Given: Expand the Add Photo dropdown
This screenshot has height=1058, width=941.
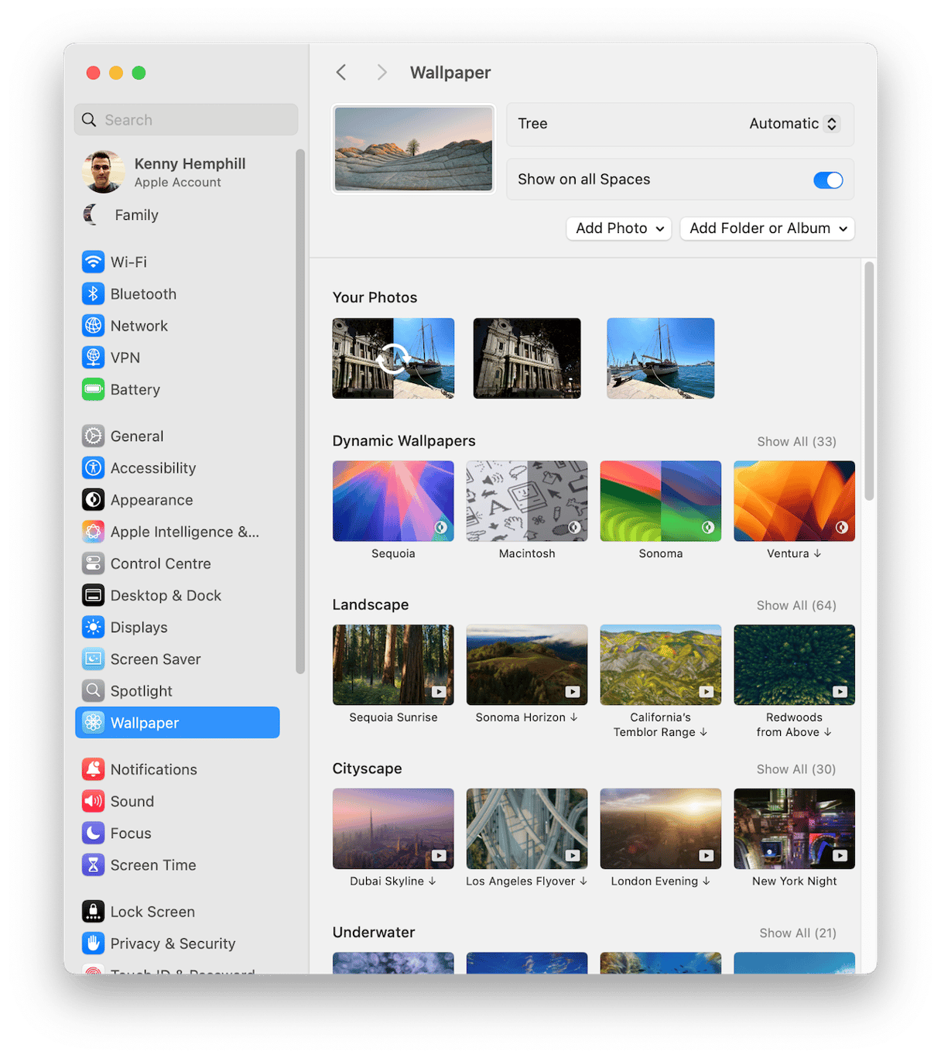Looking at the screenshot, I should pyautogui.click(x=619, y=228).
